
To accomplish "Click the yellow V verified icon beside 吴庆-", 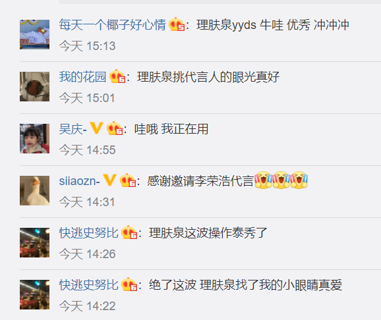I will (x=96, y=128).
